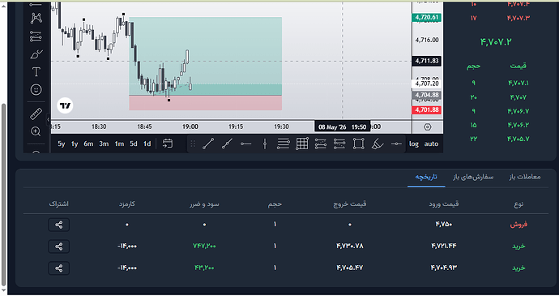
Task: Select ask price ۴,۷۰۷.۳ in order book
Action: [518, 18]
